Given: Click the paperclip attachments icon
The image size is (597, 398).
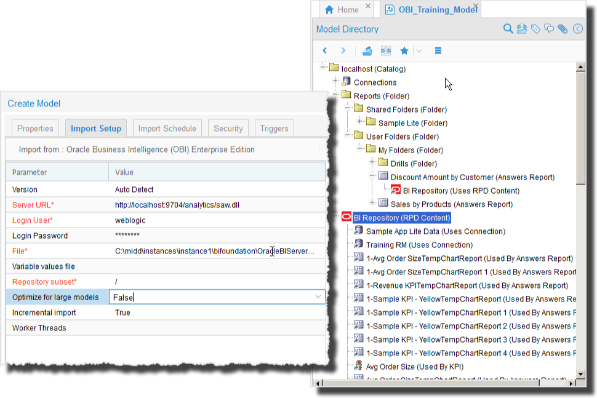Looking at the screenshot, I should (x=563, y=29).
